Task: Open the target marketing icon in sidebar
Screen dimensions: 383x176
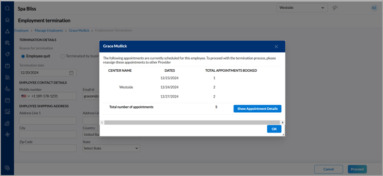Action: tap(7, 43)
